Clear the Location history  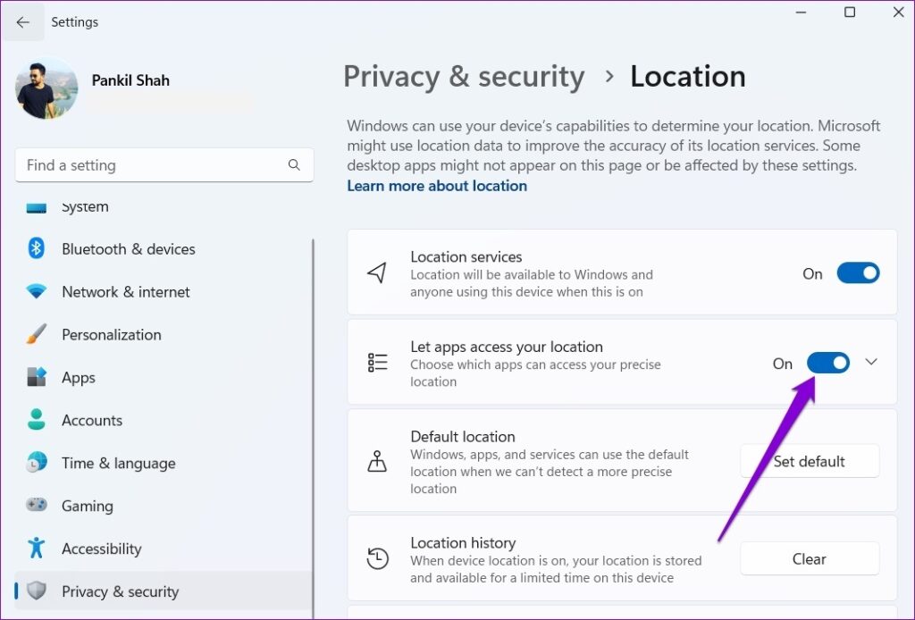coord(810,558)
